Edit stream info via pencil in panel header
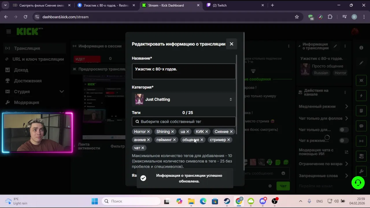370x208 pixels. tap(335, 46)
